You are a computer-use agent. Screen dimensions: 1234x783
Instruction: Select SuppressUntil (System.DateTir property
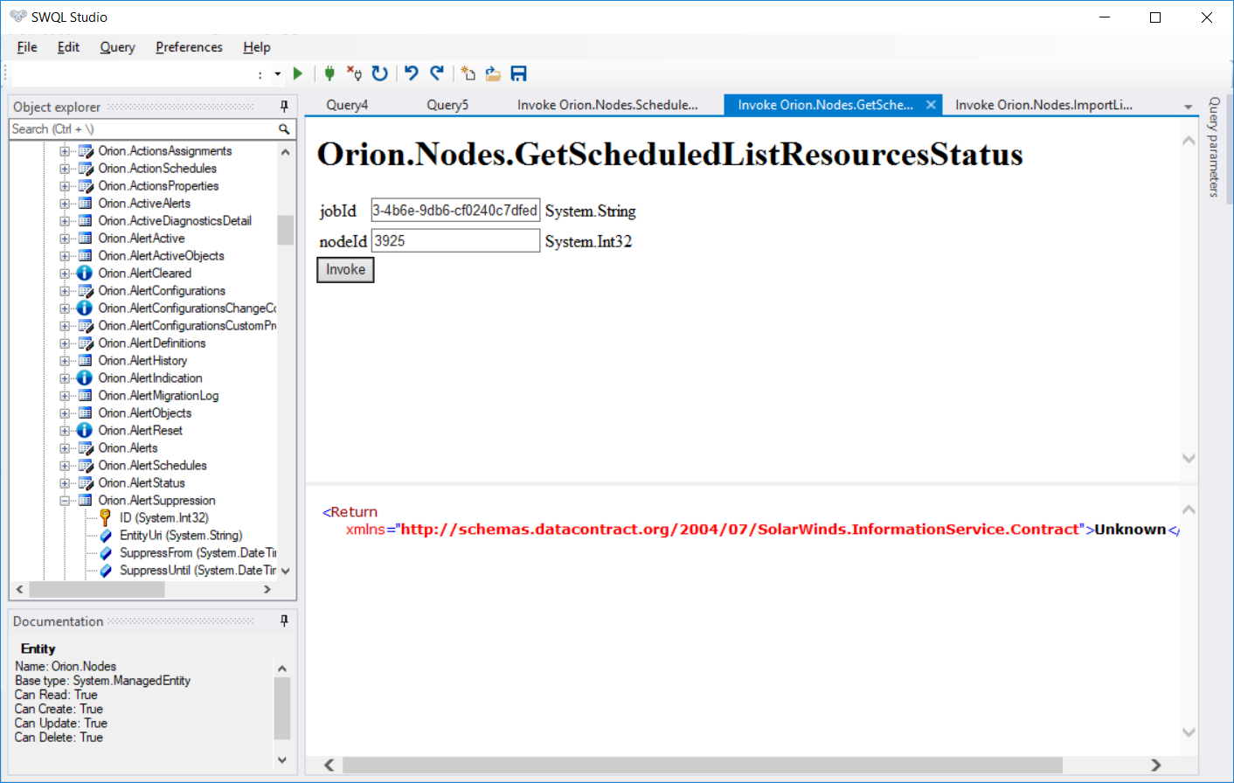tap(198, 571)
